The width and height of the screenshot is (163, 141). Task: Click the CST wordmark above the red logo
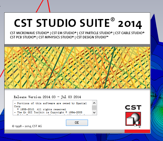pos(133,107)
